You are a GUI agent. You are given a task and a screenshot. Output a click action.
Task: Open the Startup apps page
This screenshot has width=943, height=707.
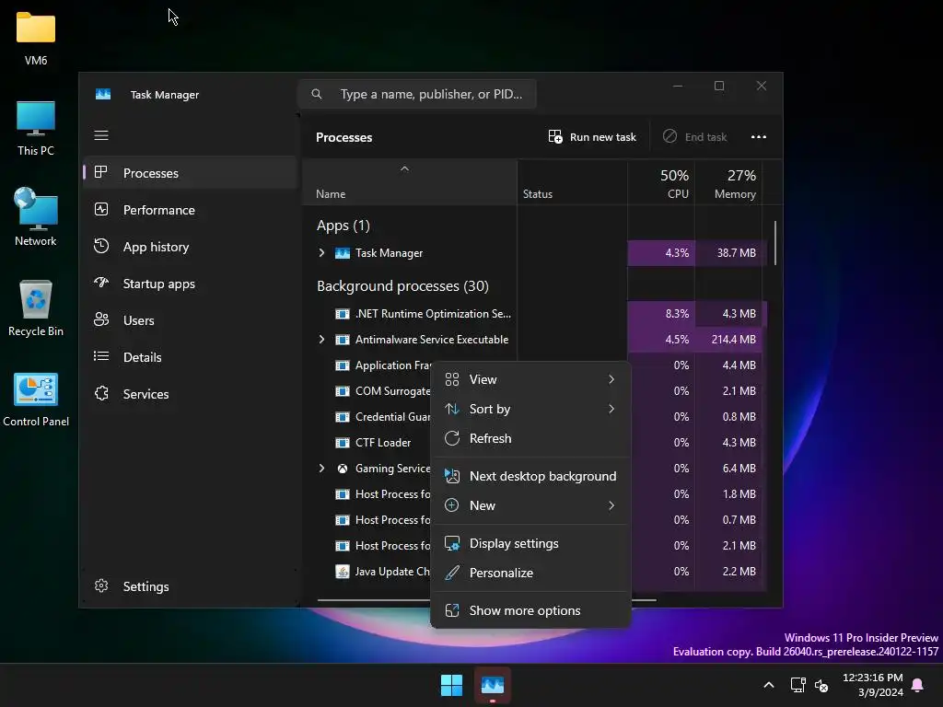tap(190, 284)
